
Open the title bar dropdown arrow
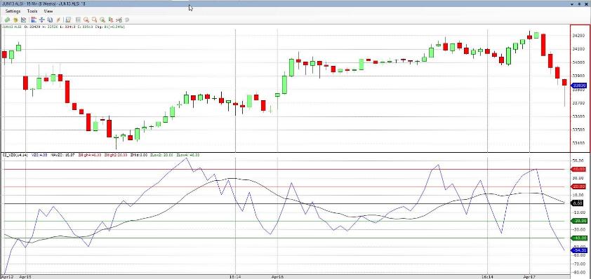pos(572,4)
